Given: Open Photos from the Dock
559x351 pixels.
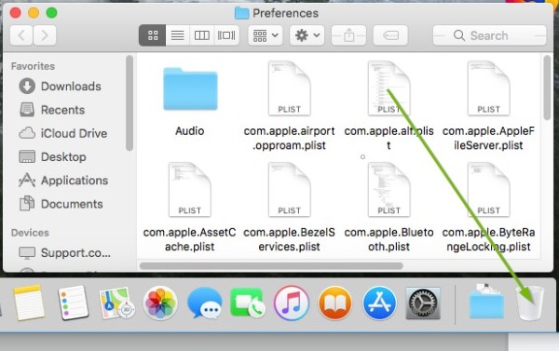Looking at the screenshot, I should click(160, 304).
